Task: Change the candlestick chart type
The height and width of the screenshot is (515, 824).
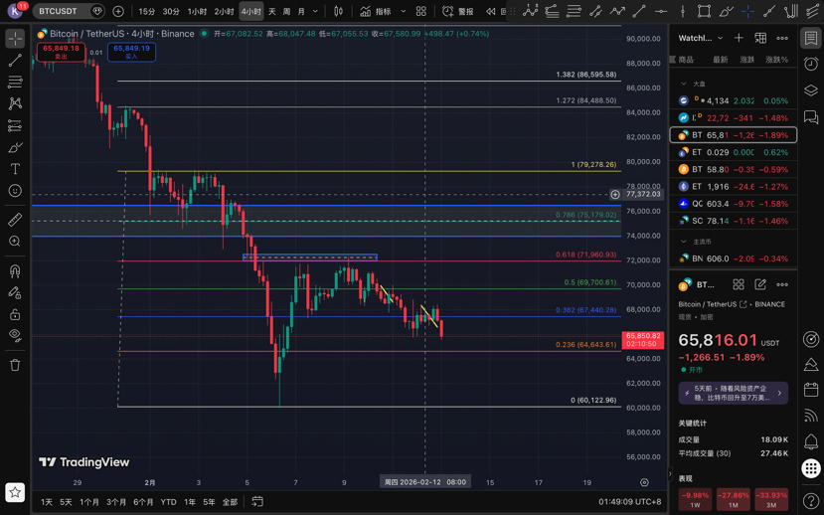Action: (x=338, y=11)
